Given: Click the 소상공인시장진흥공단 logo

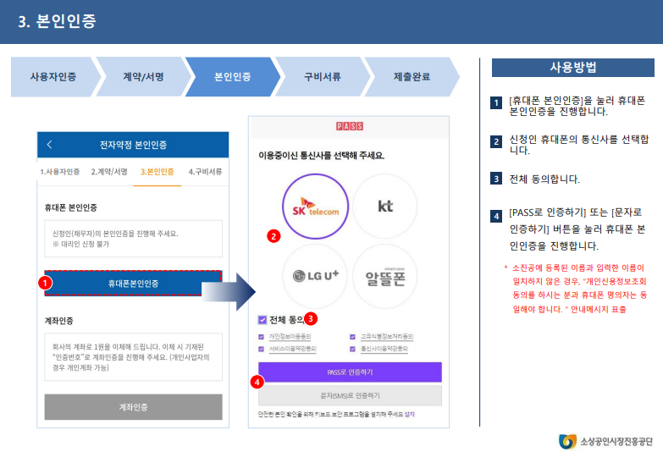Looking at the screenshot, I should click(605, 441).
